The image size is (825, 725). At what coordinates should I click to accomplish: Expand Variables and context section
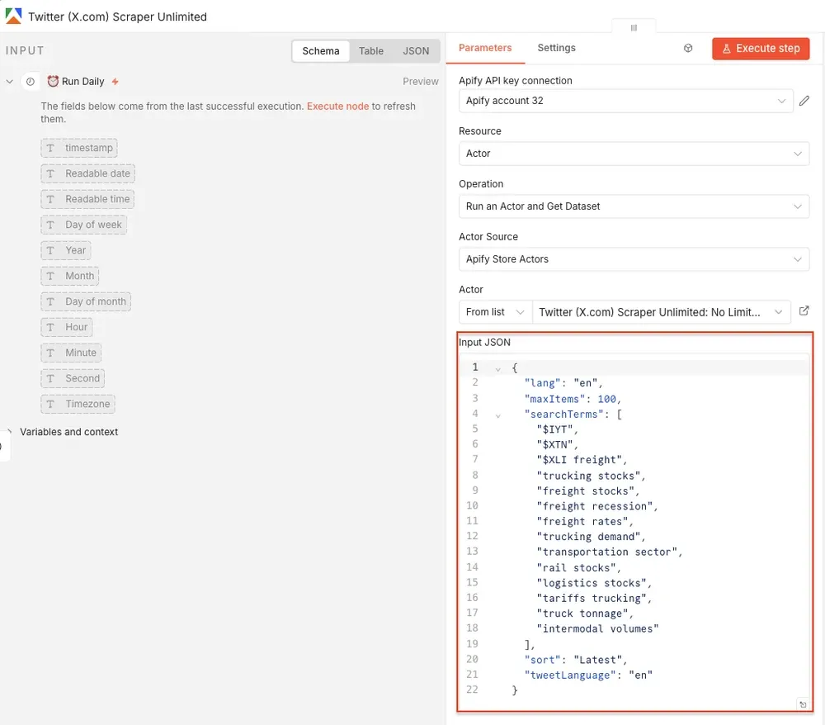[x=9, y=432]
